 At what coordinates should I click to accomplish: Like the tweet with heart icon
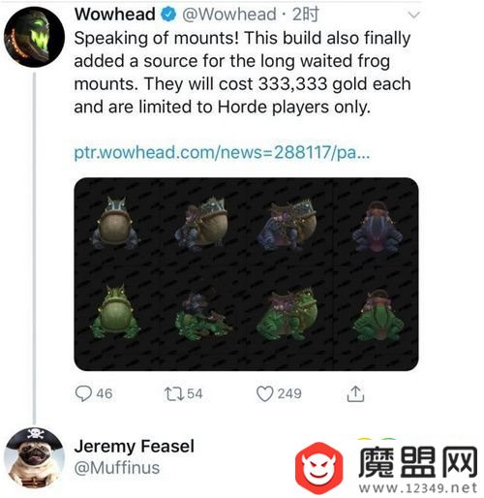pyautogui.click(x=264, y=394)
